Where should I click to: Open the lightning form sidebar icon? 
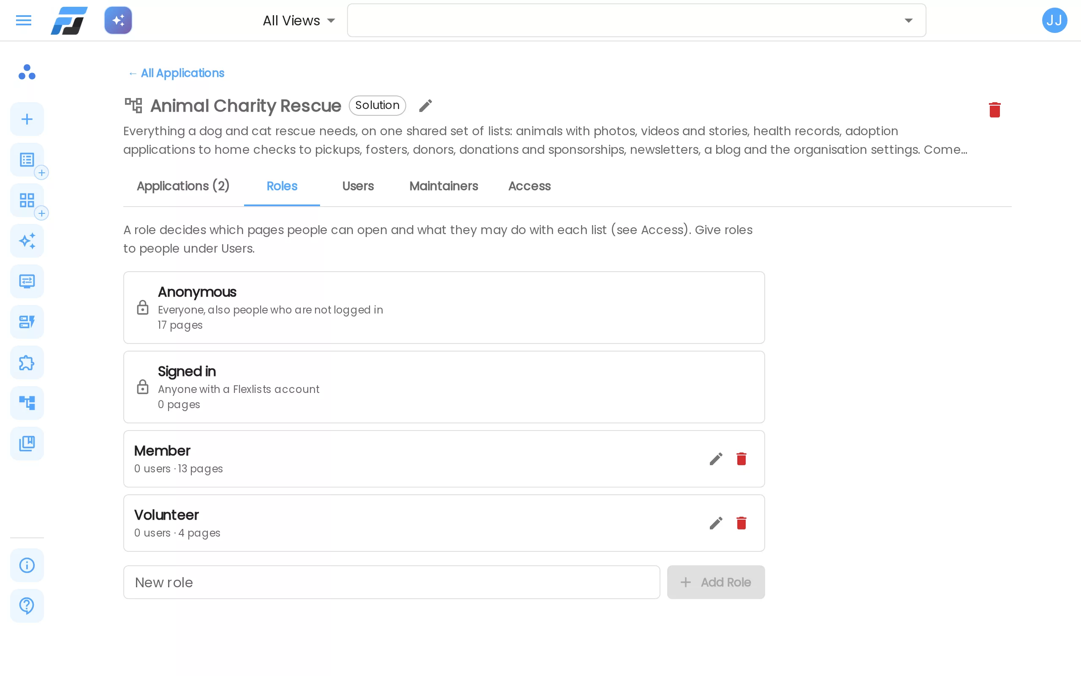pos(27,322)
